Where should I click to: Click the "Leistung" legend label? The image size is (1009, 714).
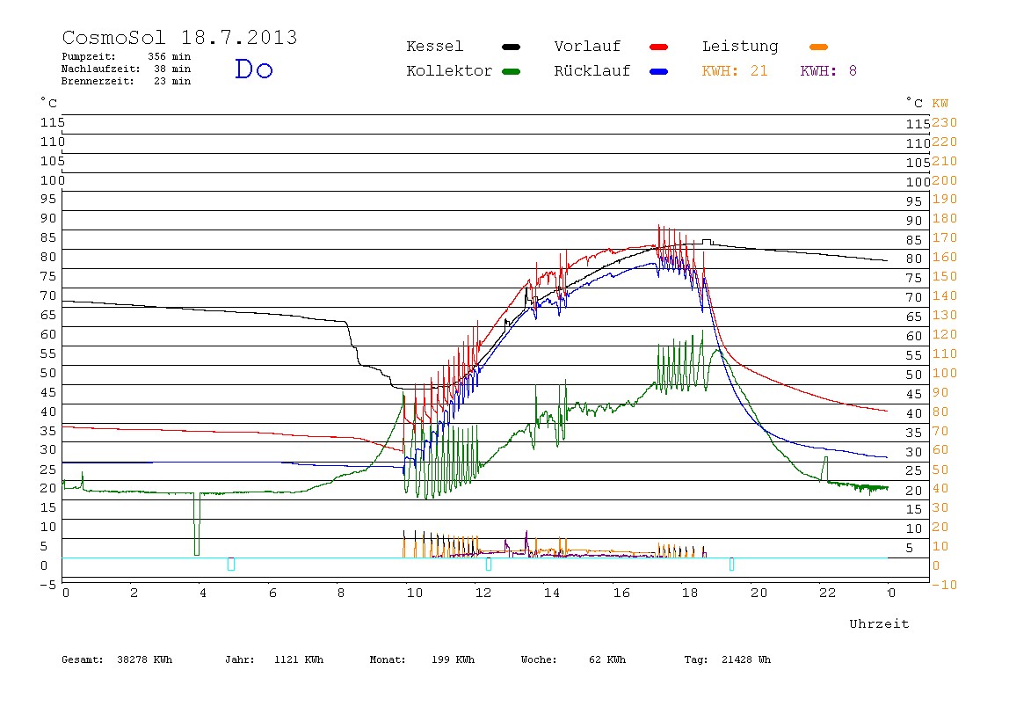point(740,47)
